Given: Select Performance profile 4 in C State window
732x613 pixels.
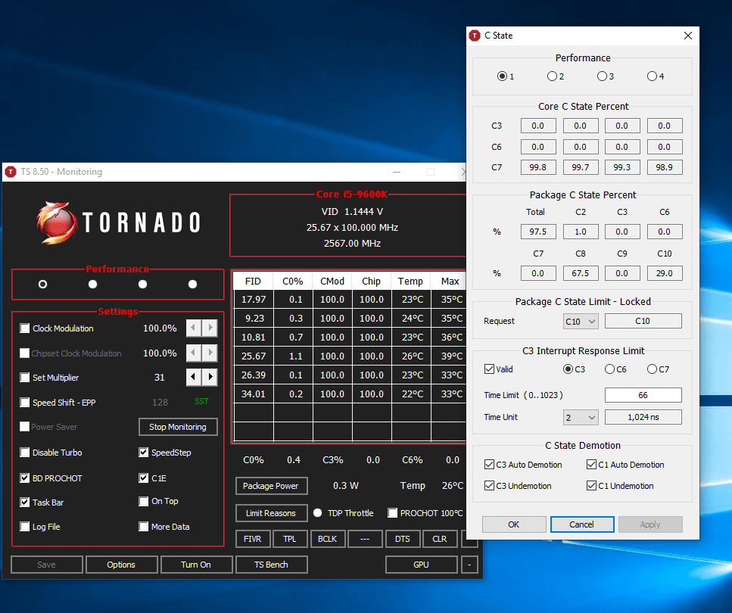Looking at the screenshot, I should pyautogui.click(x=653, y=76).
